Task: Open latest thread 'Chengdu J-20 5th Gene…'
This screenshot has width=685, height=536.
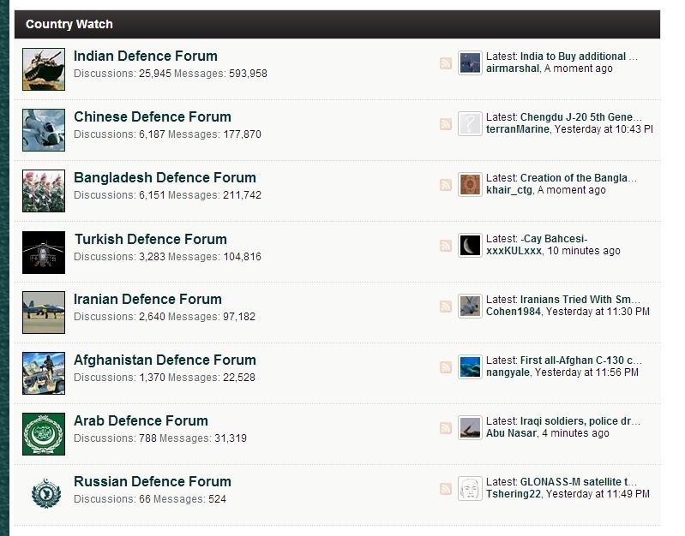Action: (x=581, y=117)
